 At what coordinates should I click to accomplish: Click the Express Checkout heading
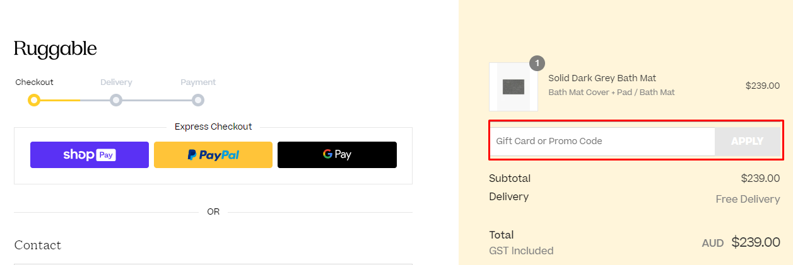coord(213,127)
